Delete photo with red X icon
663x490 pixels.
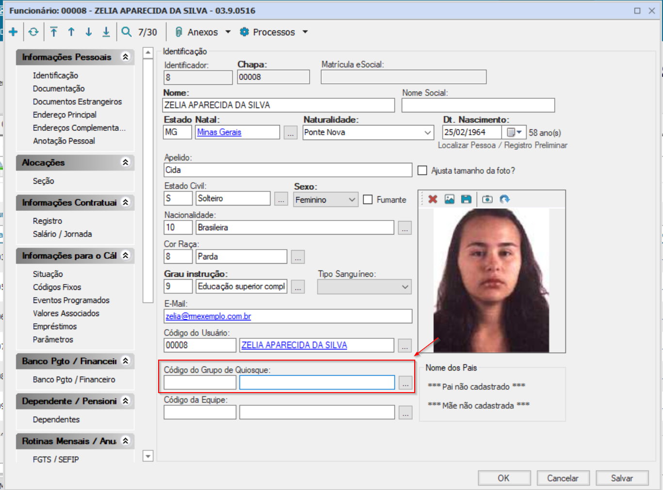click(433, 199)
